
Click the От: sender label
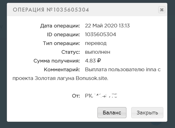tap(76, 96)
